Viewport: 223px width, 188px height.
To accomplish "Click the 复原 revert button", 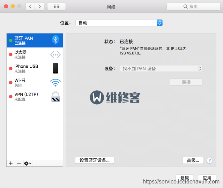I will tap(185, 178).
